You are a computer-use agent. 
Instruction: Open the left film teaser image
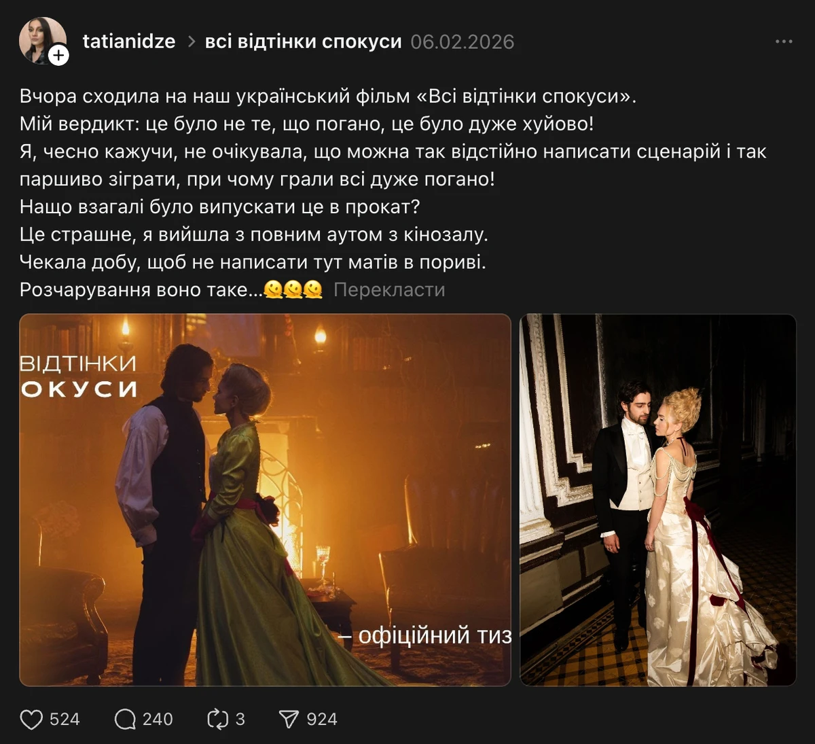coord(265,499)
